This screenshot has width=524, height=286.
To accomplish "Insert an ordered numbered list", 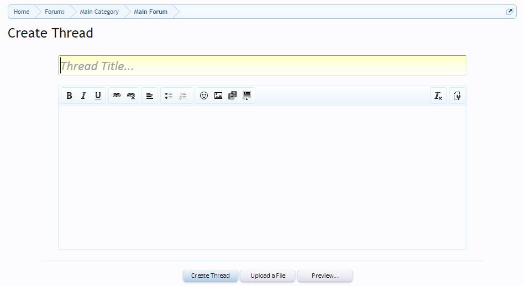I will click(183, 96).
